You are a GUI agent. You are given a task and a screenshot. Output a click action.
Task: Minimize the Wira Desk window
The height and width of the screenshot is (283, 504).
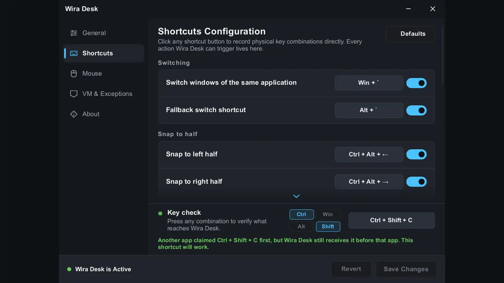point(408,9)
